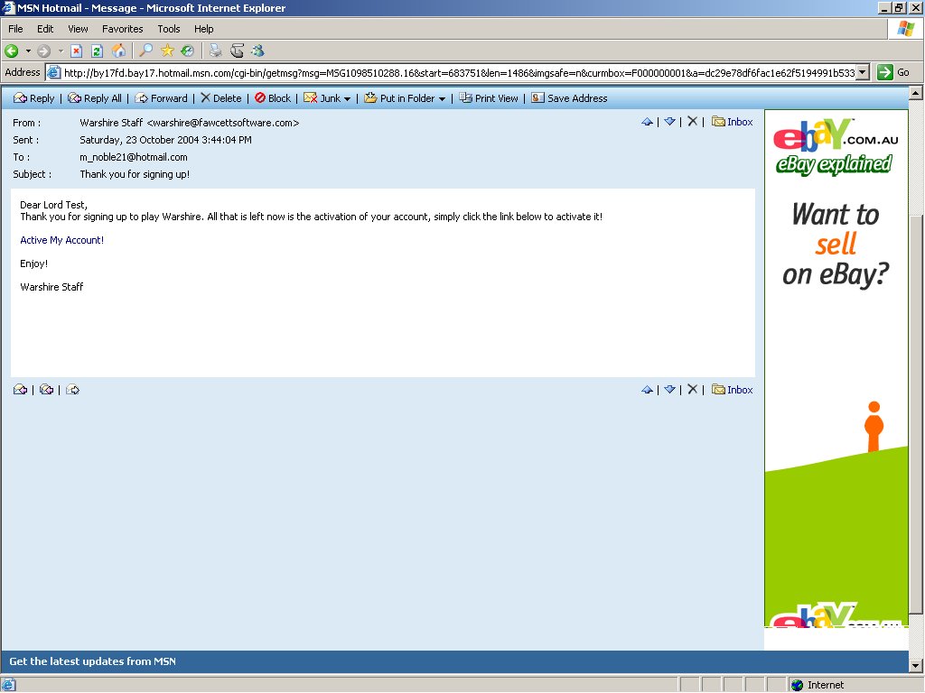Block the sender with Block button

pos(273,98)
